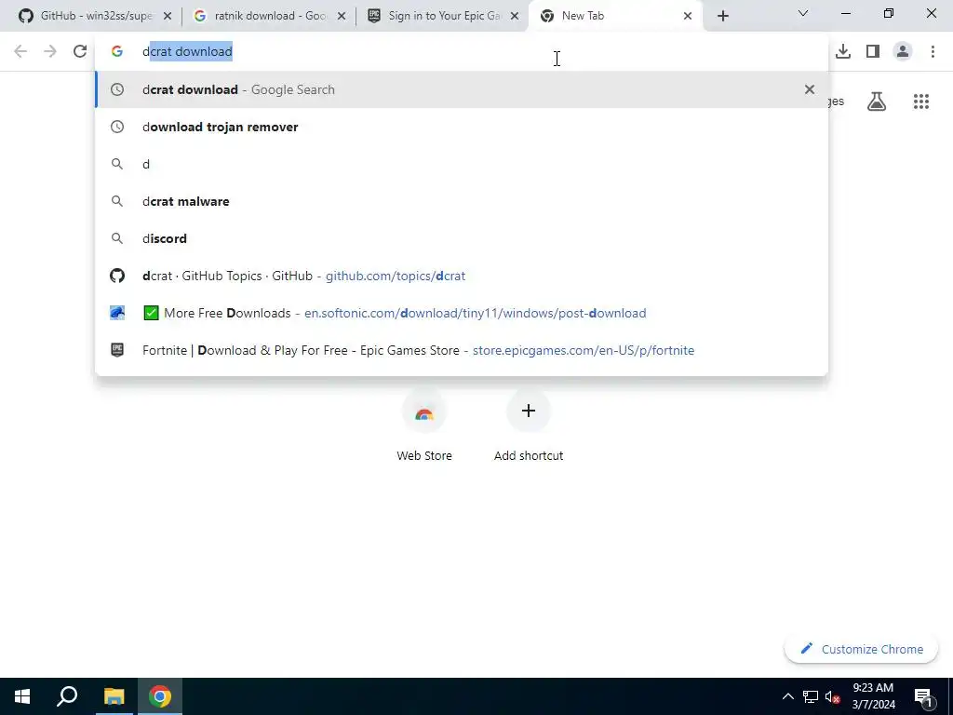Open the Fortnite Epic Games Store suggestion

(462, 350)
